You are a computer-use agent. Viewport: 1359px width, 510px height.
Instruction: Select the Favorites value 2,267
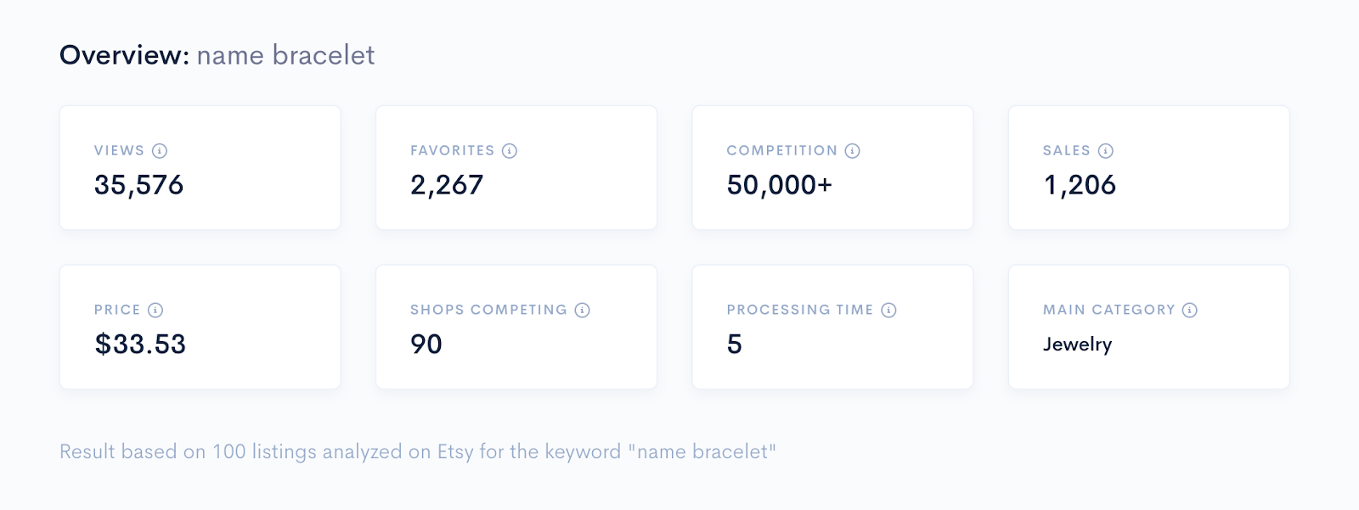(447, 185)
